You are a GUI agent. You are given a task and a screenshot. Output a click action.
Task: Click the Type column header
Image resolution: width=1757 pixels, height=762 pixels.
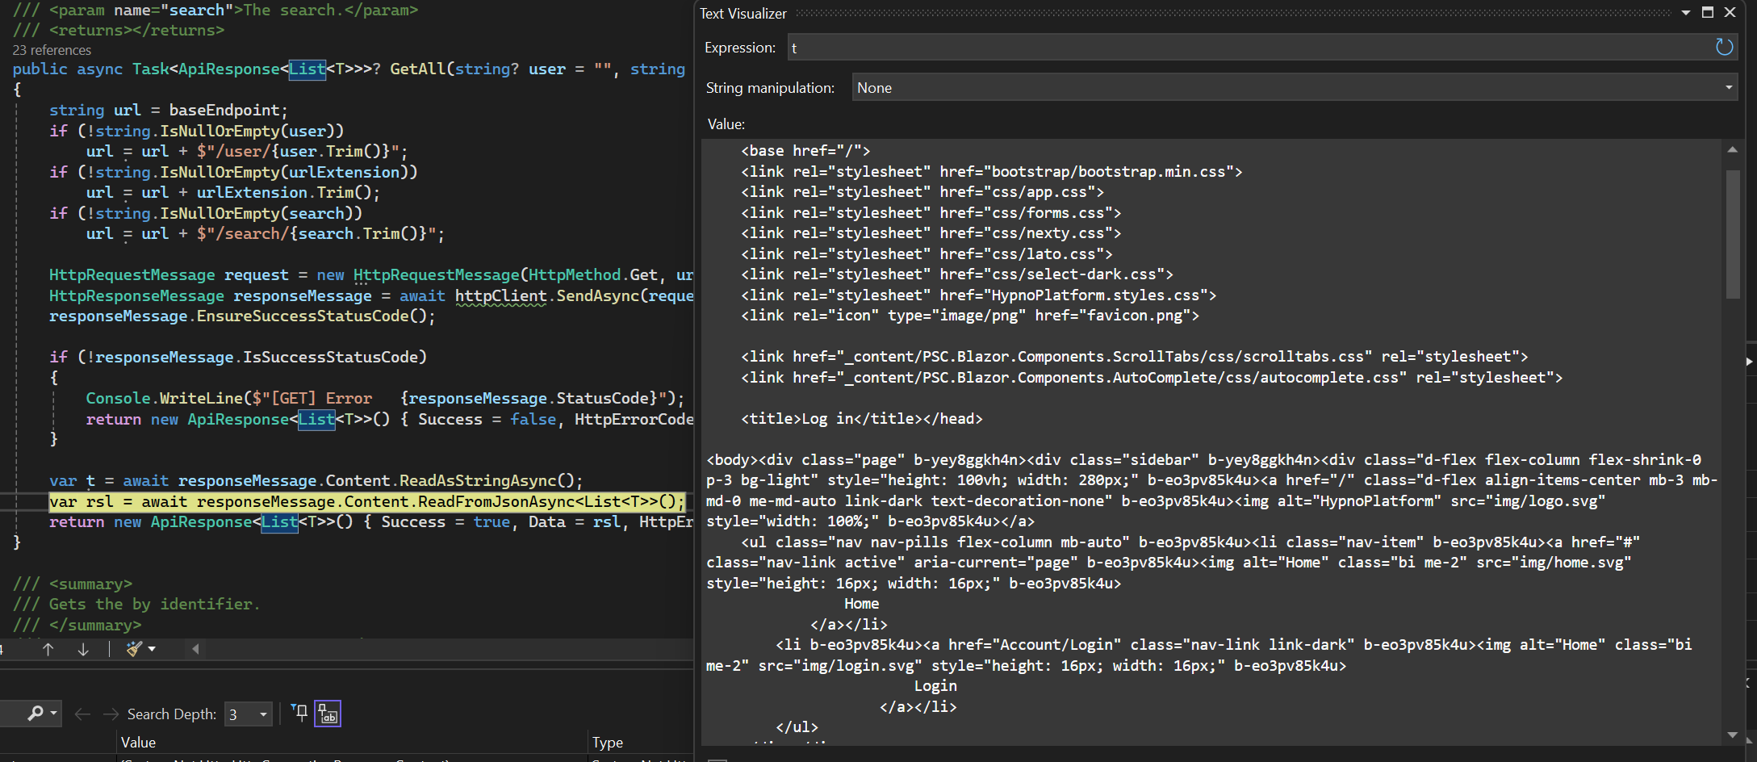click(607, 742)
